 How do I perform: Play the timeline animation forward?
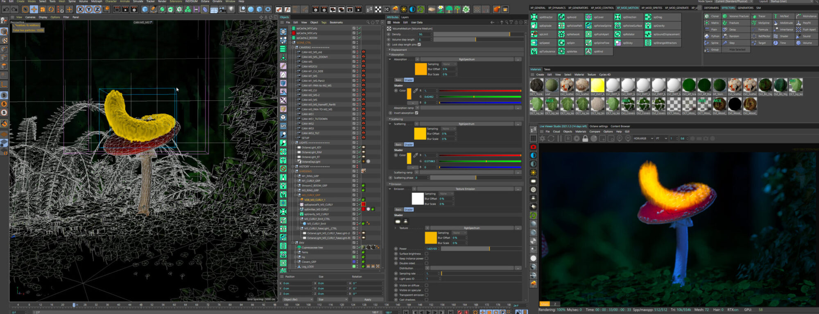point(428,312)
